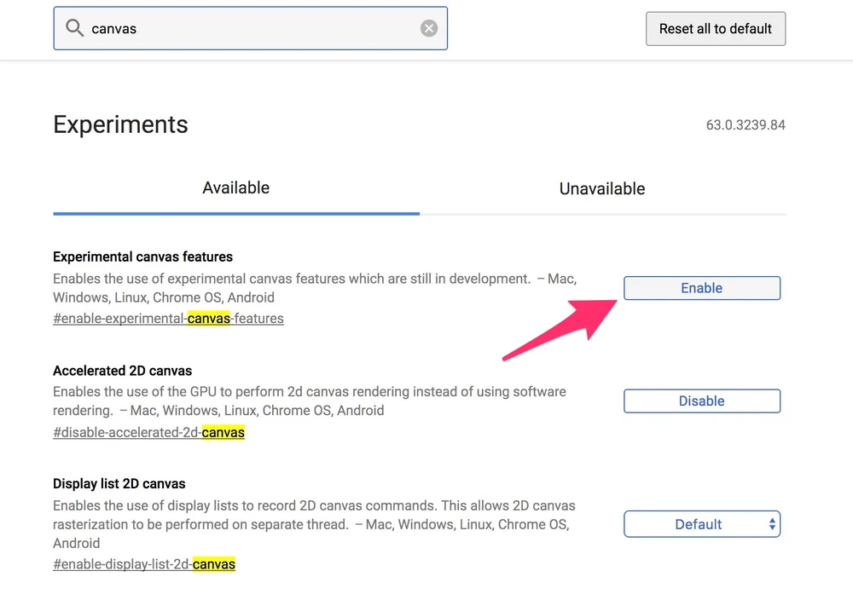Open the Unavailable tab
853x594 pixels.
(601, 188)
